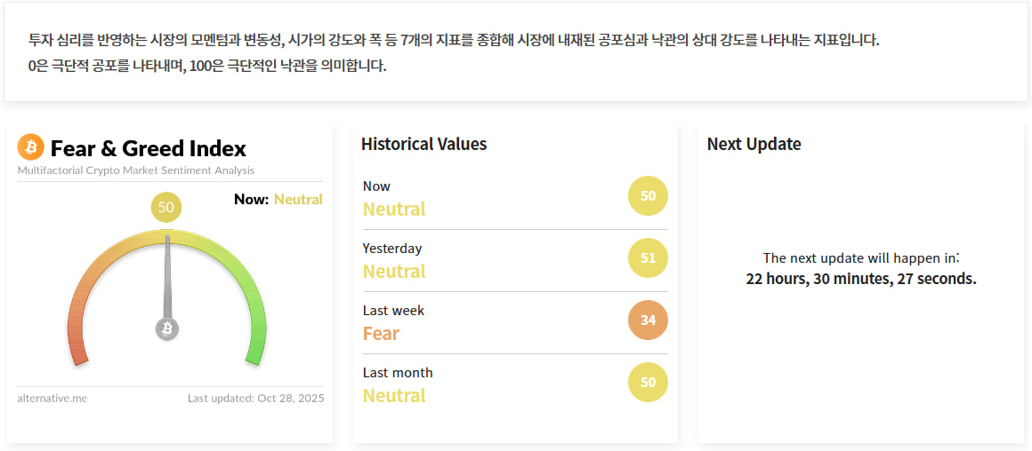1032x451 pixels.
Task: Click the Neutral label under Yesterday
Action: 394,272
